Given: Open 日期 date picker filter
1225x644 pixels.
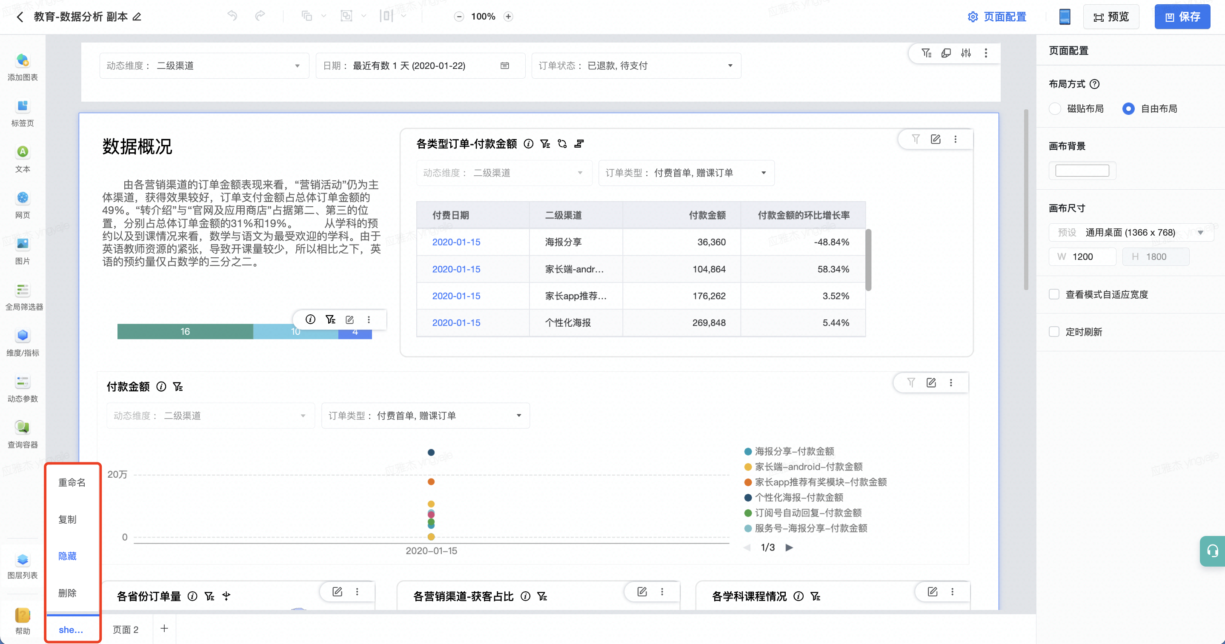Looking at the screenshot, I should click(420, 66).
